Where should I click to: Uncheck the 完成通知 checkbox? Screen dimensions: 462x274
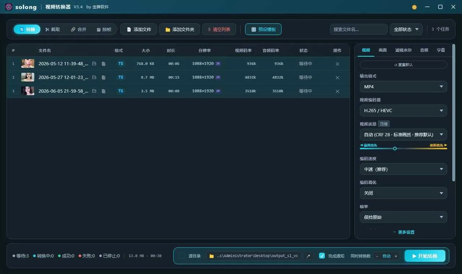point(322,256)
